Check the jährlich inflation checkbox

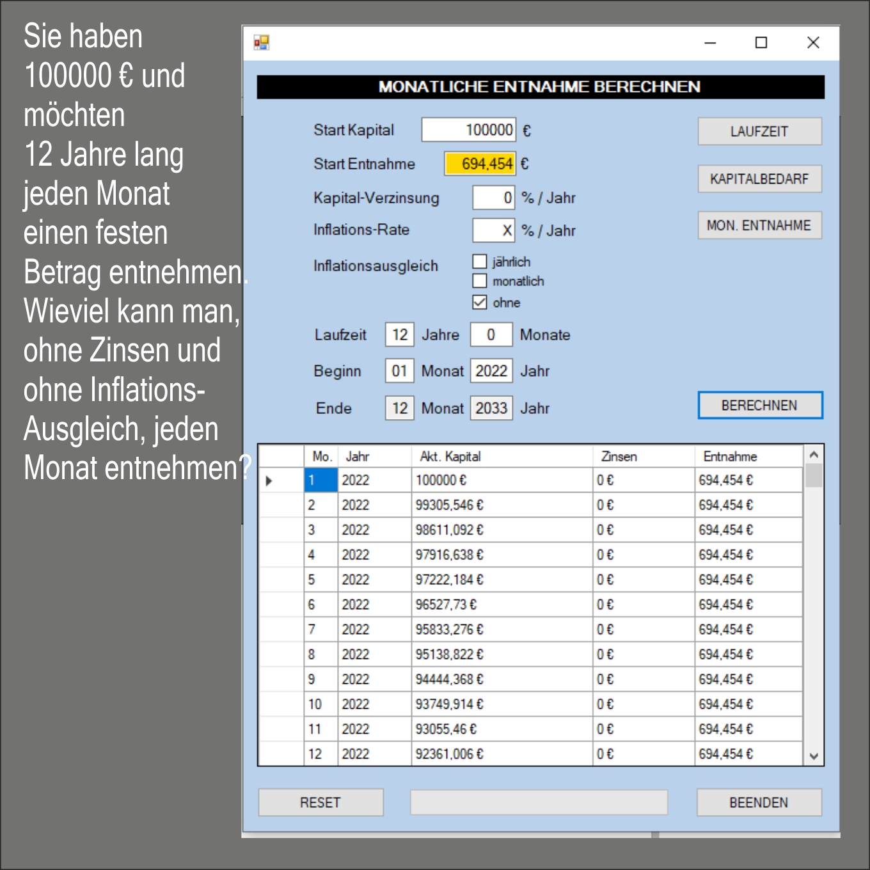480,262
